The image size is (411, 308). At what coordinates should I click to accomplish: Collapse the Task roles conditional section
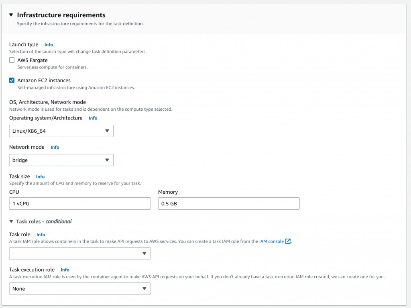11,221
